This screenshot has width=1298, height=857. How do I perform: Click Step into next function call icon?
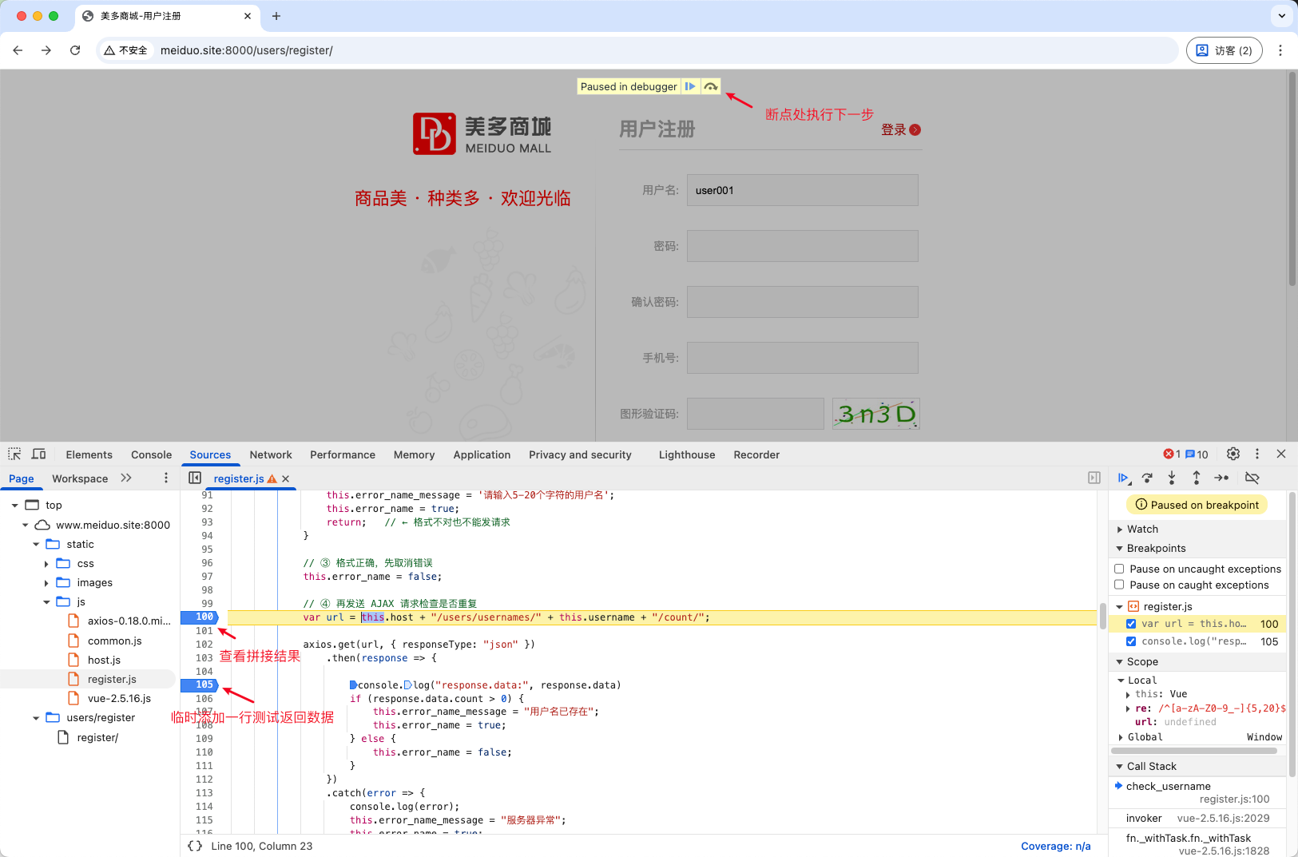click(1172, 478)
